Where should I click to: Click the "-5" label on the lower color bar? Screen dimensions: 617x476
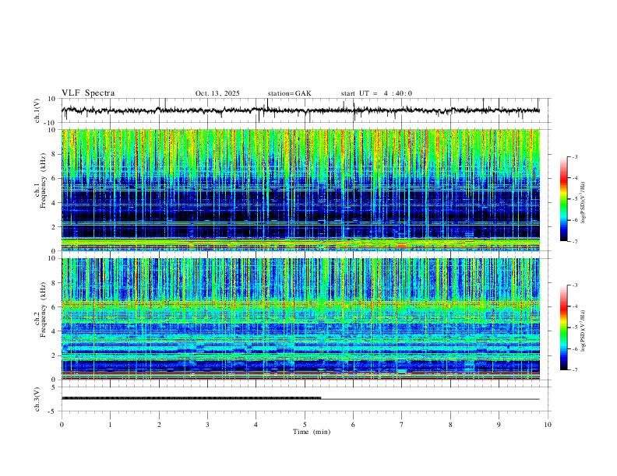pyautogui.click(x=574, y=327)
